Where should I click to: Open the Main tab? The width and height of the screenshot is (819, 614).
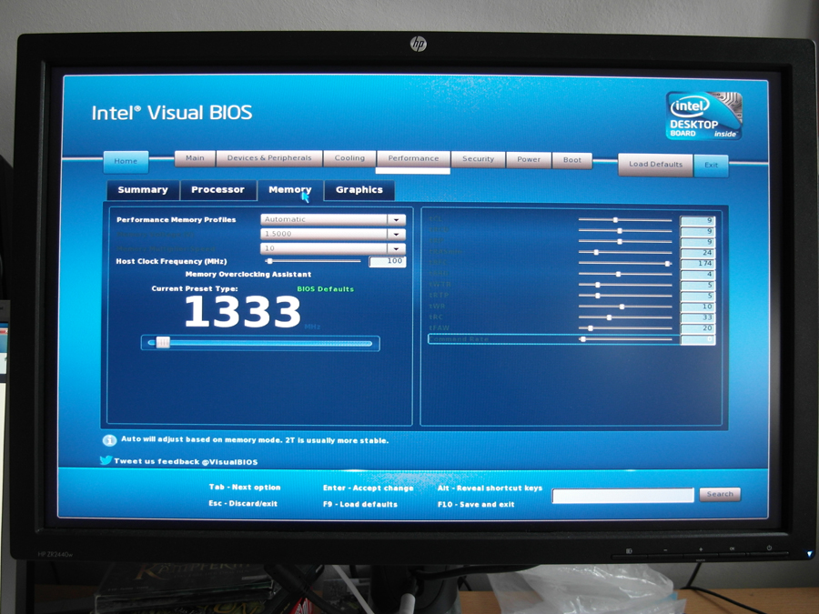click(x=195, y=158)
